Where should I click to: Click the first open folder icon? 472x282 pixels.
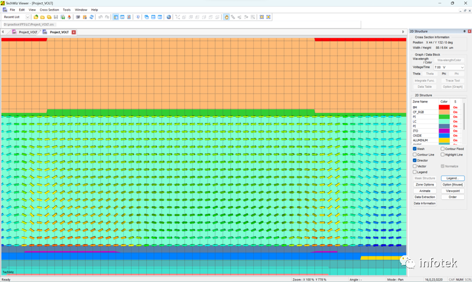36,17
